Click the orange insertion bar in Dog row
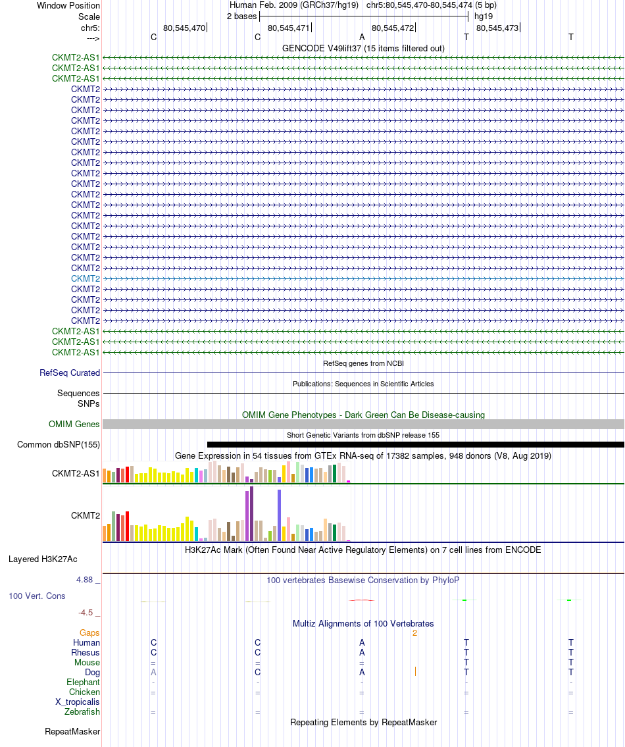This screenshot has height=747, width=625. pyautogui.click(x=415, y=671)
